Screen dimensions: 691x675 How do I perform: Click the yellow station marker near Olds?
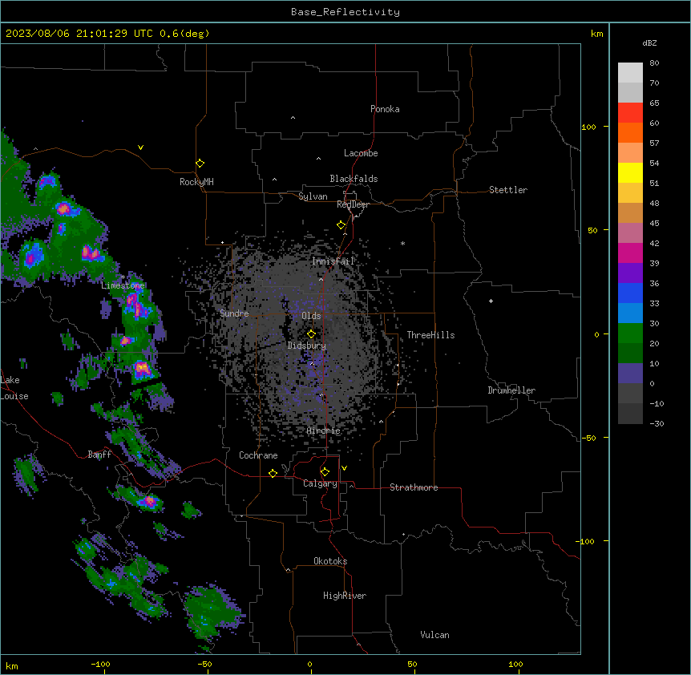pyautogui.click(x=311, y=334)
